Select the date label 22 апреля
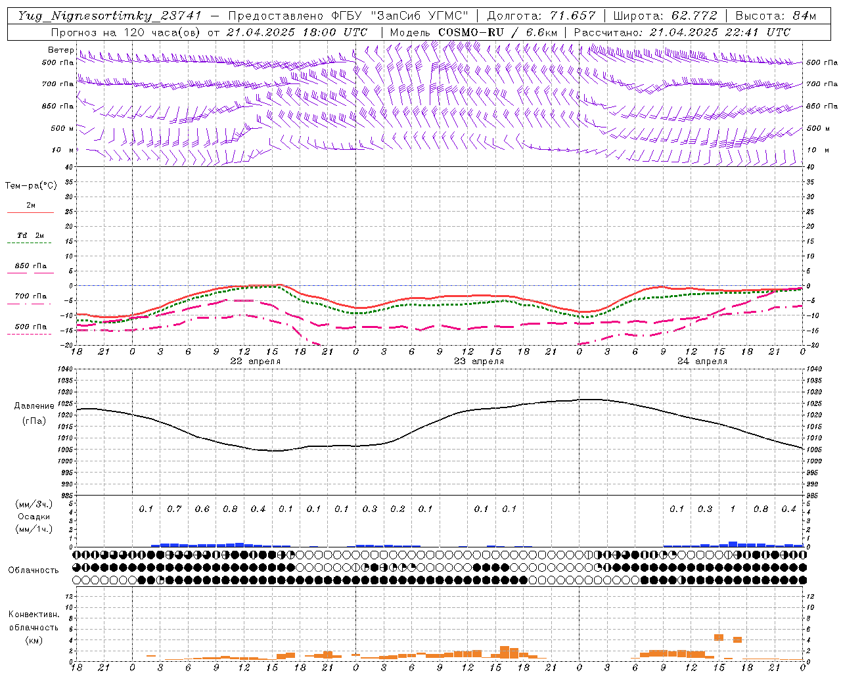Viewport: 841px width, 673px height. [x=255, y=361]
